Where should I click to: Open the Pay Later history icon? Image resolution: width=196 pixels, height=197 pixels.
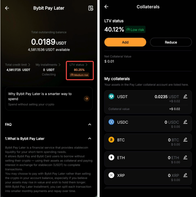(x=91, y=8)
